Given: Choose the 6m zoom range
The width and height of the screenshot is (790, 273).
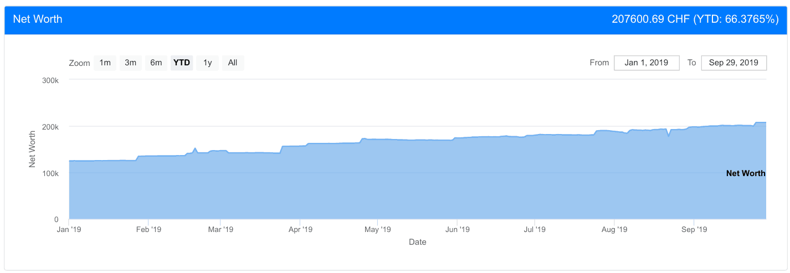Looking at the screenshot, I should [x=156, y=63].
